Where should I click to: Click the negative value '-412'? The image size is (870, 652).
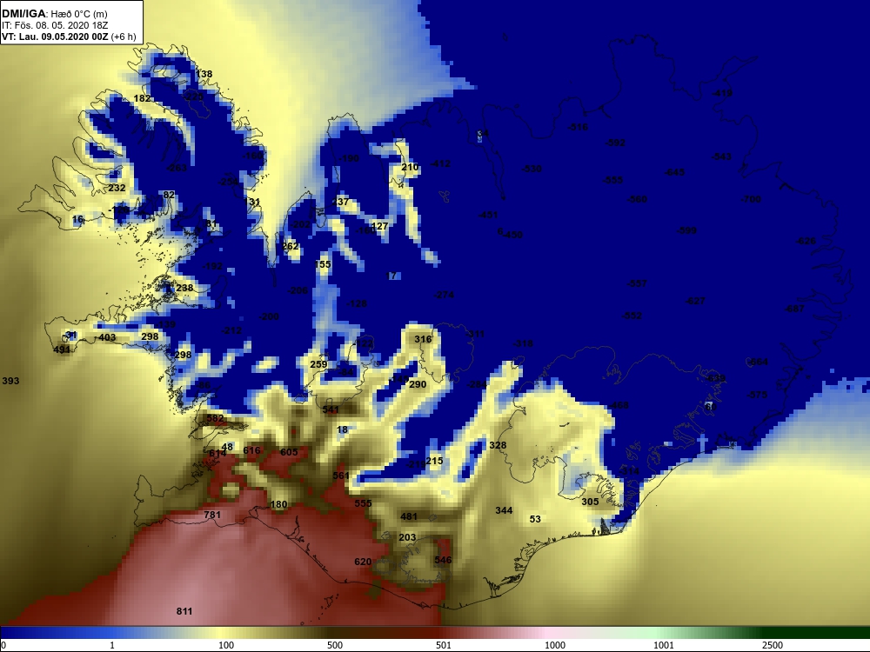click(x=440, y=163)
